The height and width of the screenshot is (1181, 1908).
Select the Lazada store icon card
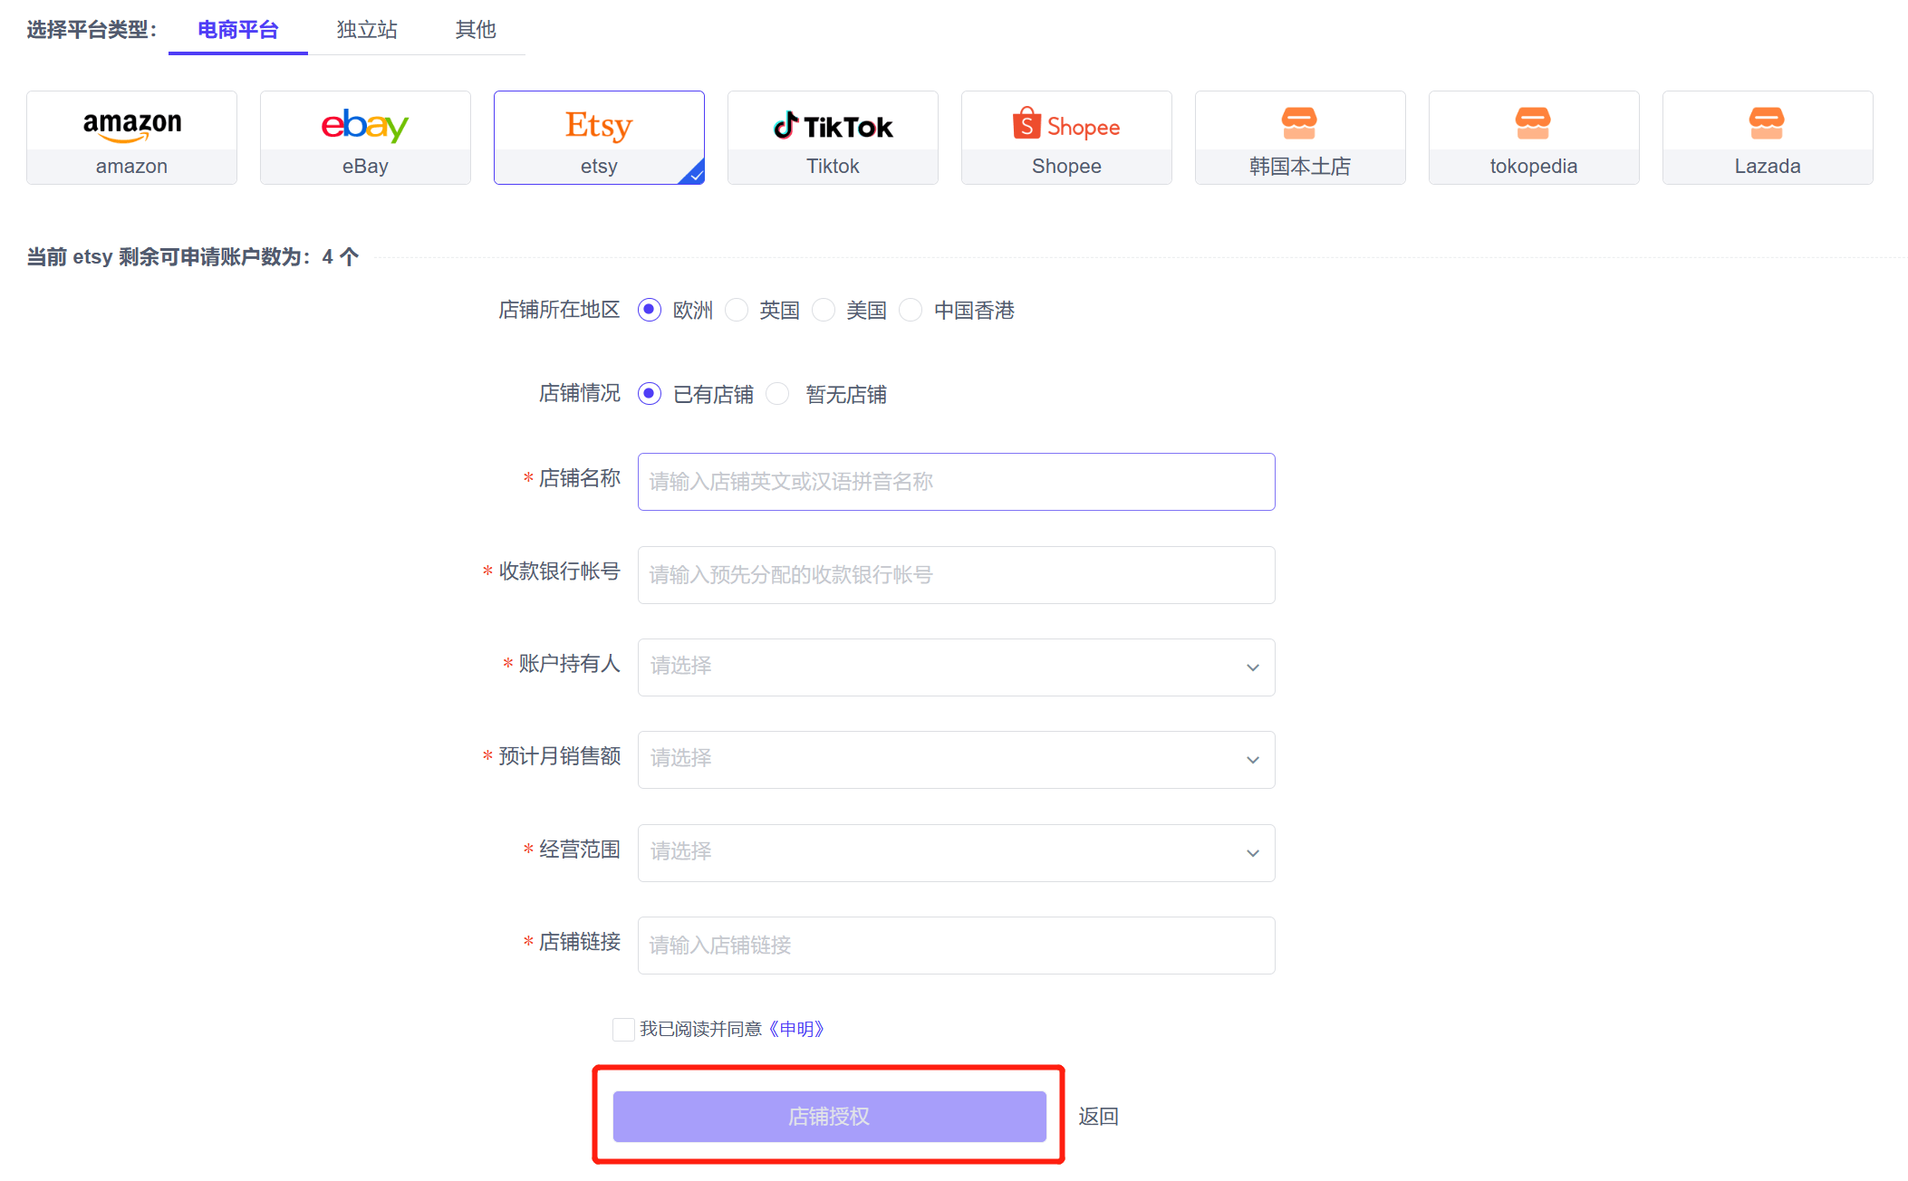[x=1768, y=137]
